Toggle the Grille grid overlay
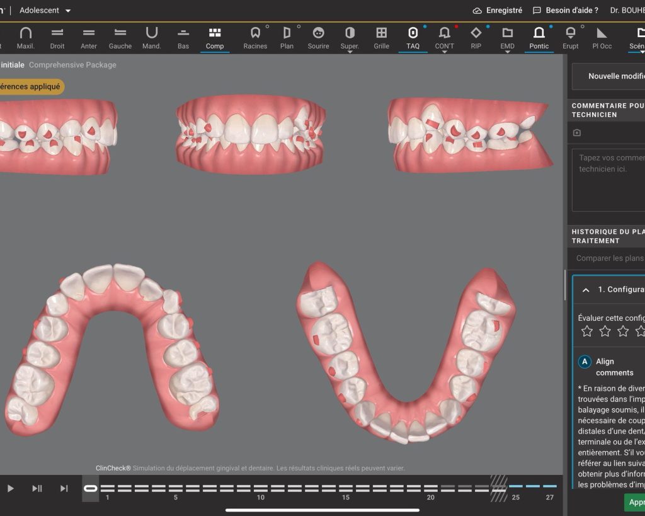The image size is (645, 516). tap(381, 38)
